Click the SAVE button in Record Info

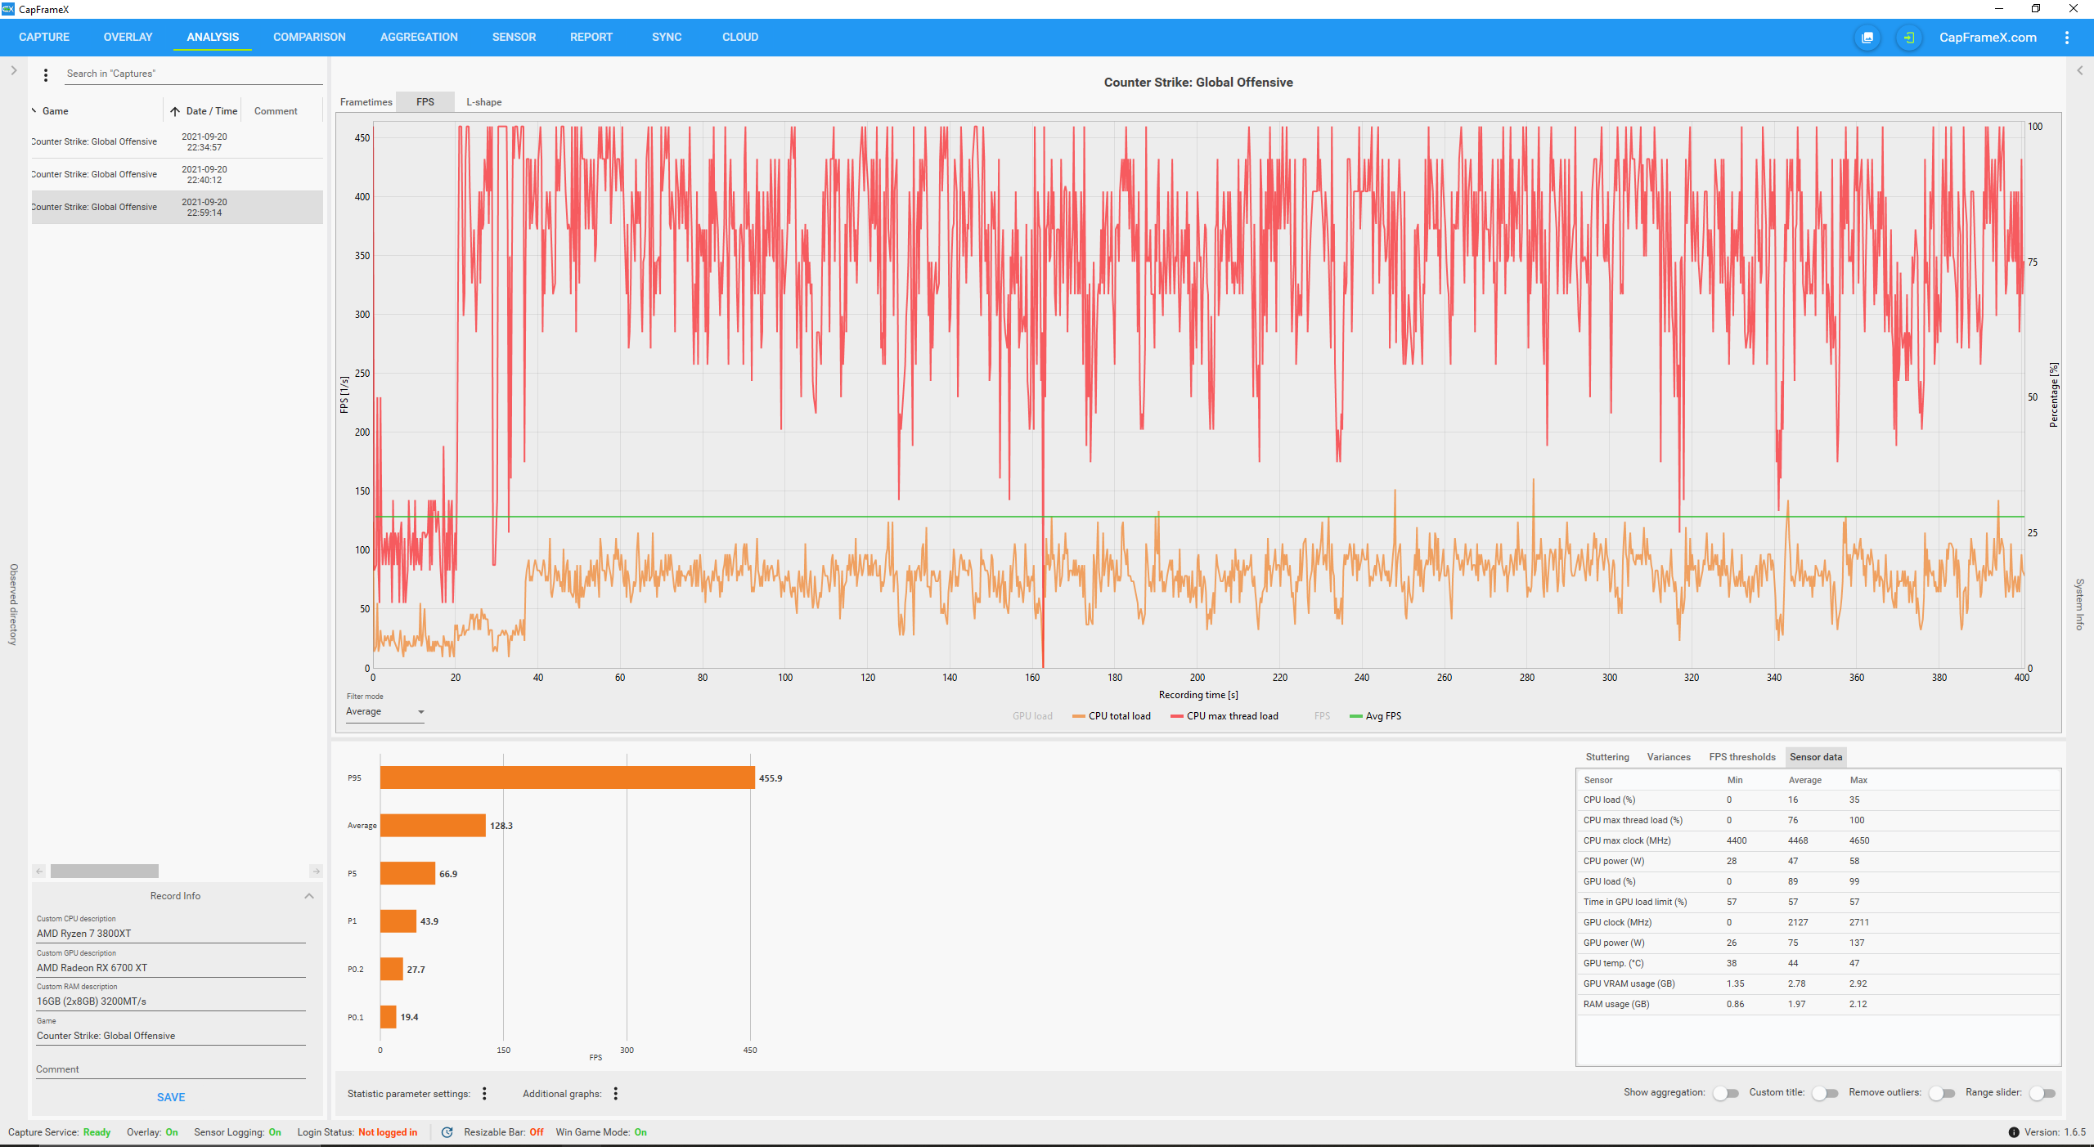(171, 1097)
